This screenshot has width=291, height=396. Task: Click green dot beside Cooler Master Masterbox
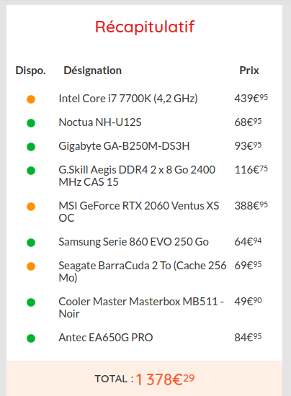[x=31, y=302]
